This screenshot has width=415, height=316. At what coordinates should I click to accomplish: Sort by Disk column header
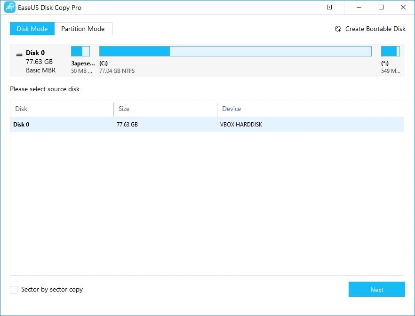62,109
